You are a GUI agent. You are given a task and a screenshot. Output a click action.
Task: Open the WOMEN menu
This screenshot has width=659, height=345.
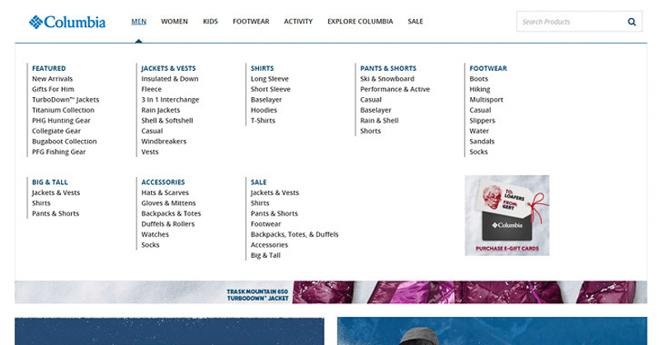(174, 21)
